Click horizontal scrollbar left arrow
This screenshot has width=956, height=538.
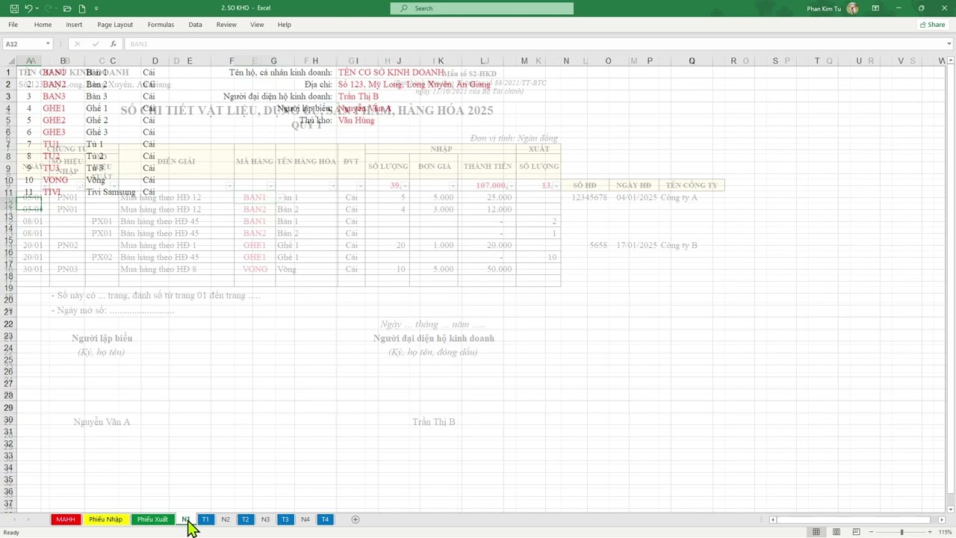tap(773, 519)
